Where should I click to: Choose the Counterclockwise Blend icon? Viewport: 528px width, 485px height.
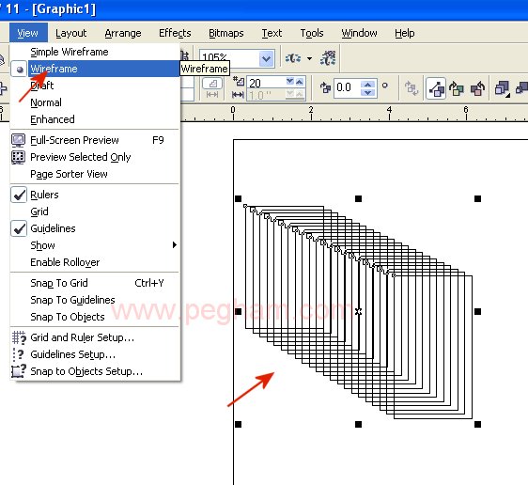477,88
